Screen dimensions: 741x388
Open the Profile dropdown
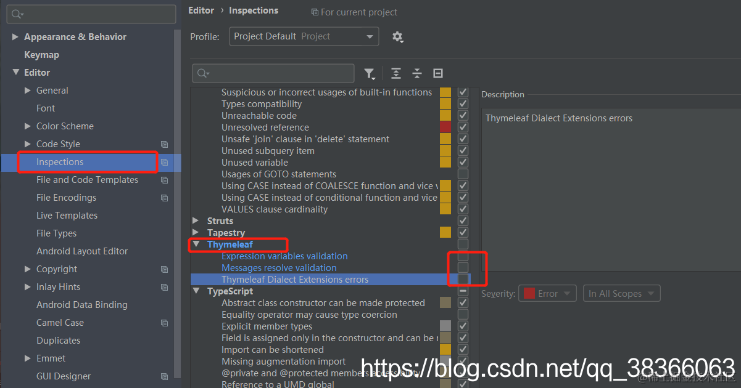304,37
